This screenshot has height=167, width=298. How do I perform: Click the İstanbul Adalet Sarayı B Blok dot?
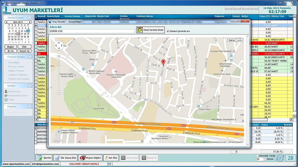coord(75,75)
